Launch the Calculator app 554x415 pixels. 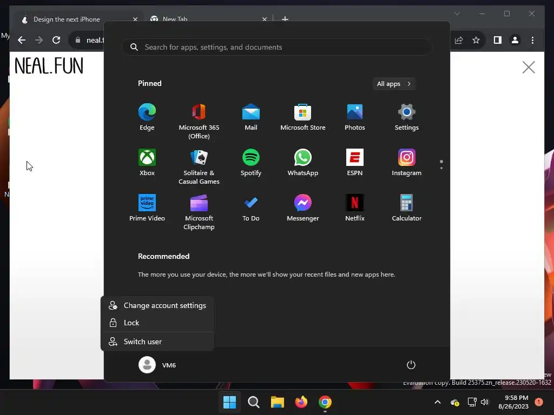point(407,208)
